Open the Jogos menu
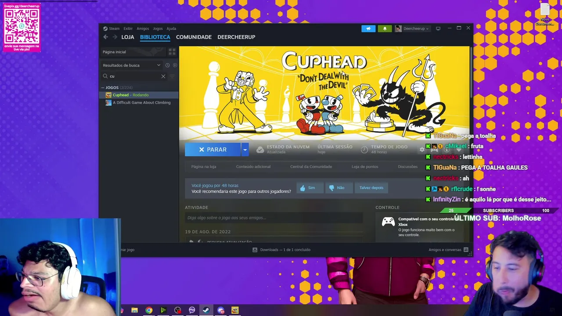Image resolution: width=562 pixels, height=316 pixels. tap(158, 29)
